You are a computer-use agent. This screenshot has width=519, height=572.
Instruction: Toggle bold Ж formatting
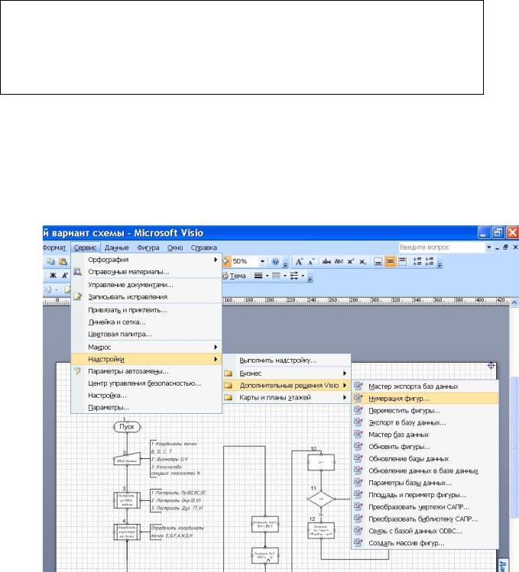pos(53,276)
